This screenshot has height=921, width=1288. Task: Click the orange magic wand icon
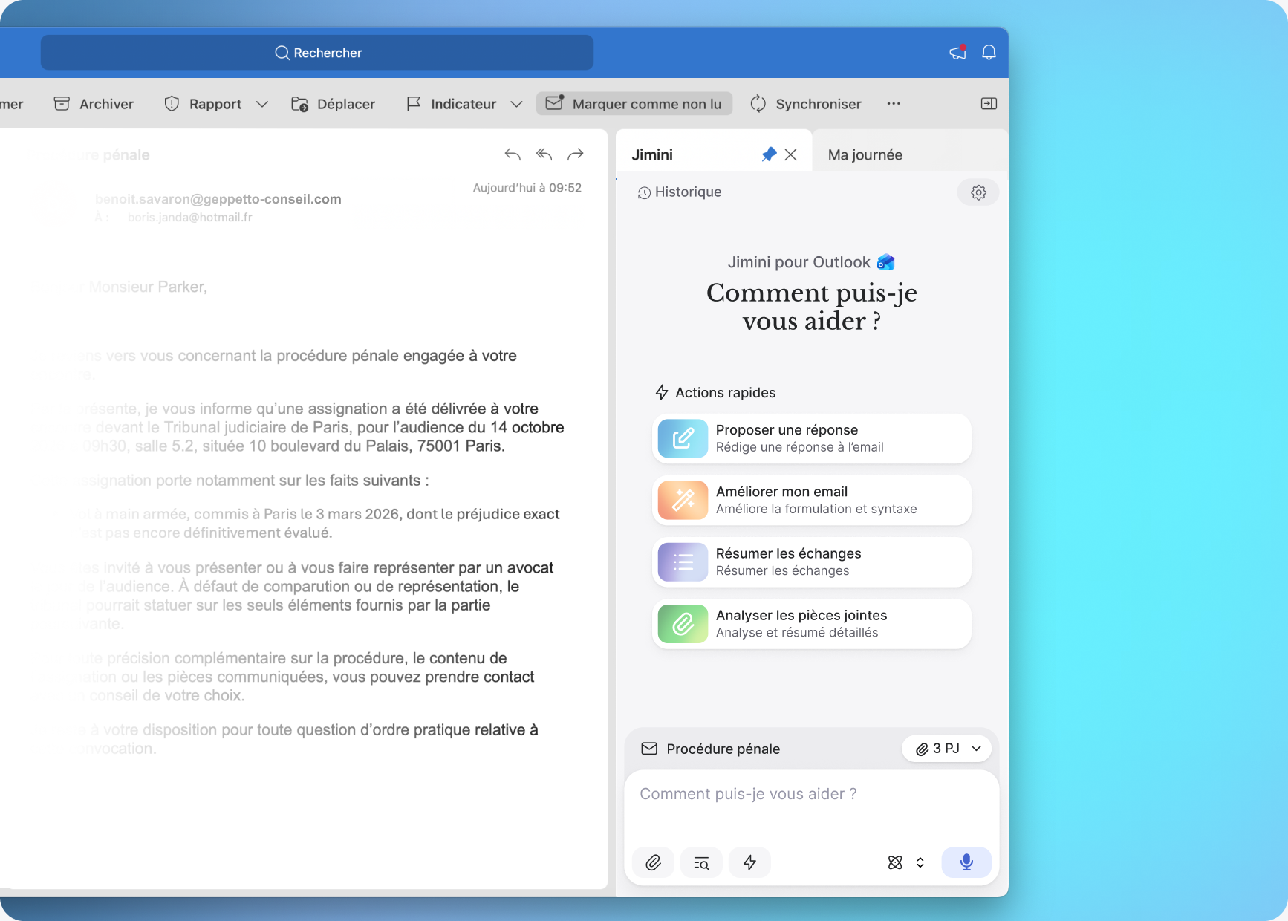(x=683, y=501)
